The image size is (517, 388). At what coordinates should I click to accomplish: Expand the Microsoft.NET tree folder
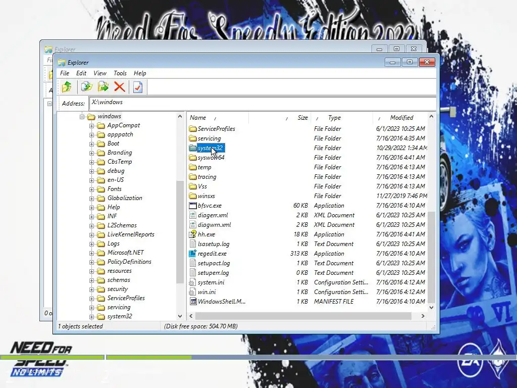click(92, 253)
